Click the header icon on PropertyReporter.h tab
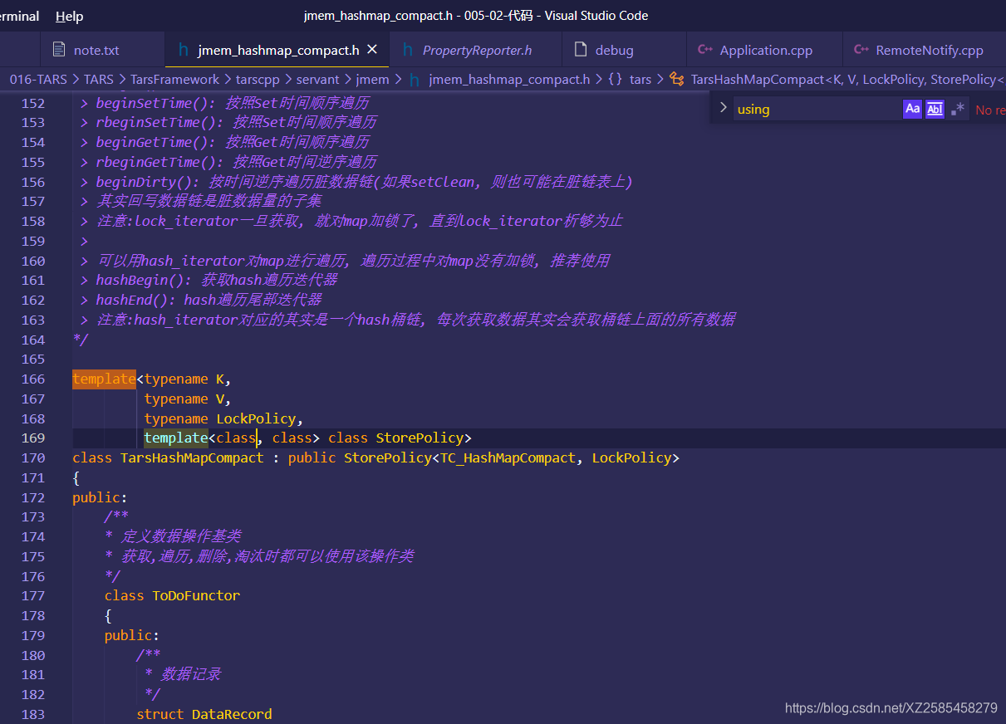1006x724 pixels. click(408, 50)
